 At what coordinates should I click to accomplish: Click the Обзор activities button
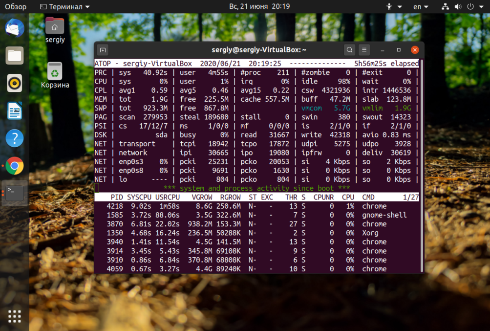16,7
